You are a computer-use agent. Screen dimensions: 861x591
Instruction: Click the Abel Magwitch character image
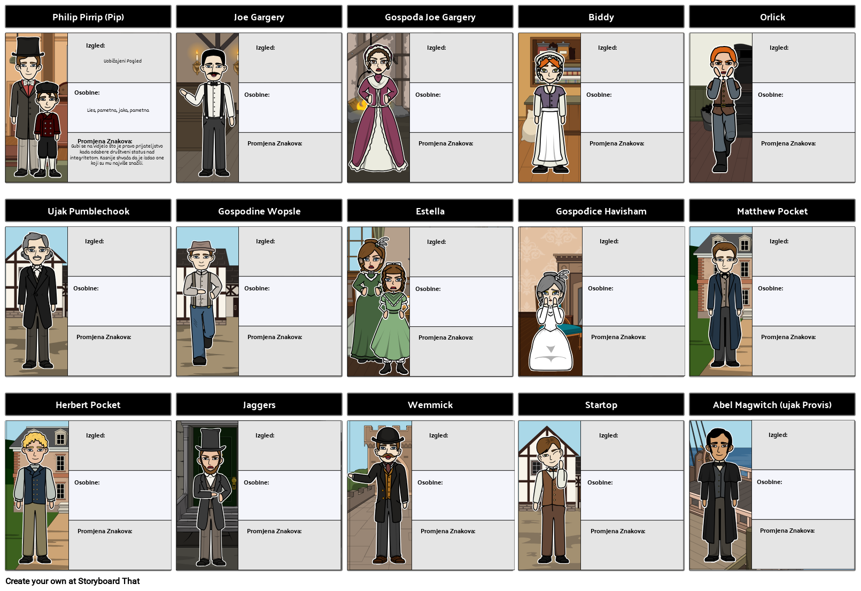point(721,495)
